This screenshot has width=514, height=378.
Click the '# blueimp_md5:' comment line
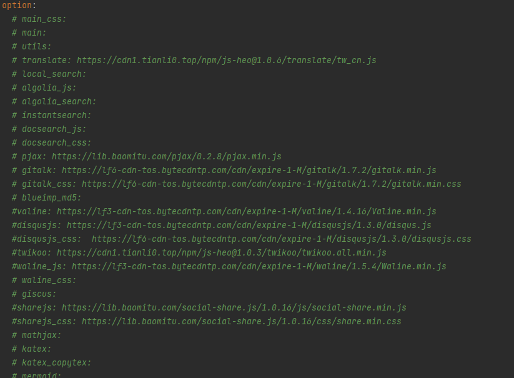(x=46, y=198)
